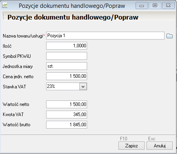177x154 pixels.
Task: Click the Esc shortcut hint above Anuluj
Action: pos(152,139)
